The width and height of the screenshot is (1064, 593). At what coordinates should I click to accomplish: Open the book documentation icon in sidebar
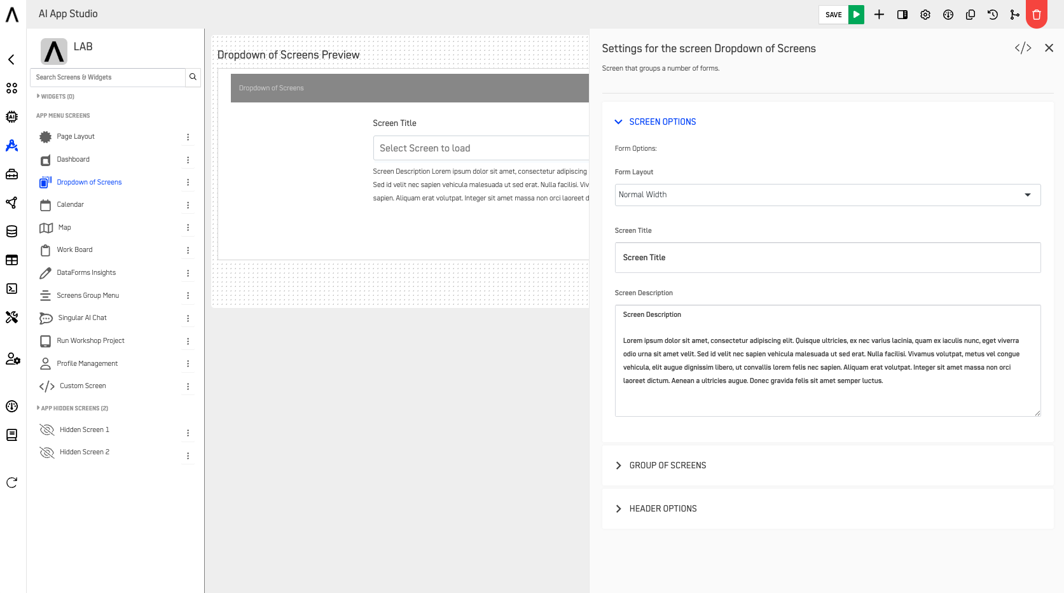click(11, 435)
